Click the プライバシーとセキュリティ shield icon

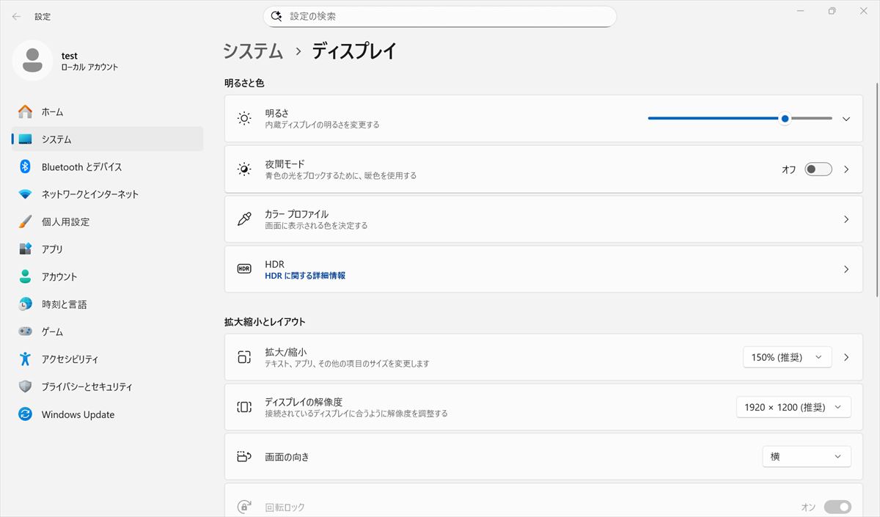tap(25, 386)
